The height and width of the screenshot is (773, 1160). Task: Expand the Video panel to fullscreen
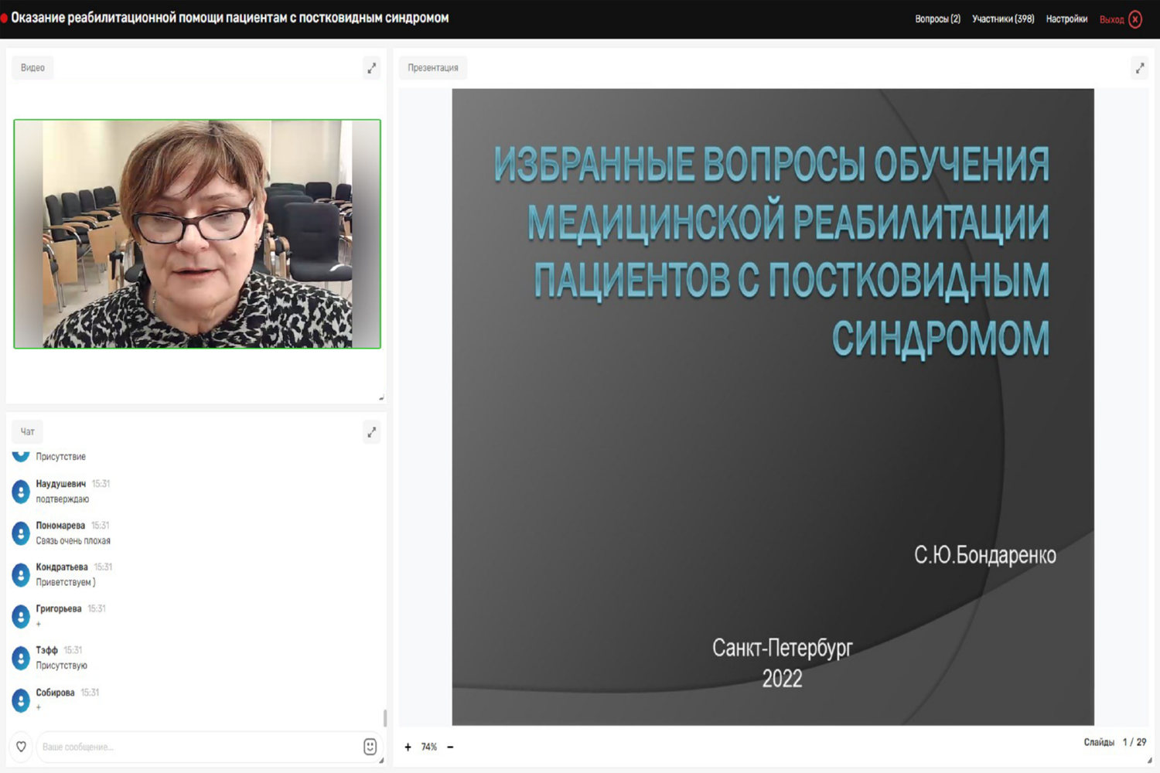click(372, 68)
